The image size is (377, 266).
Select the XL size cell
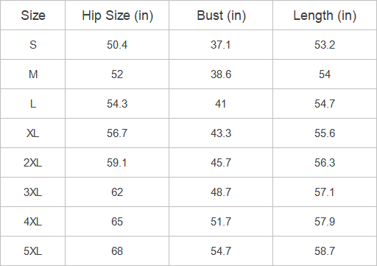tap(33, 133)
